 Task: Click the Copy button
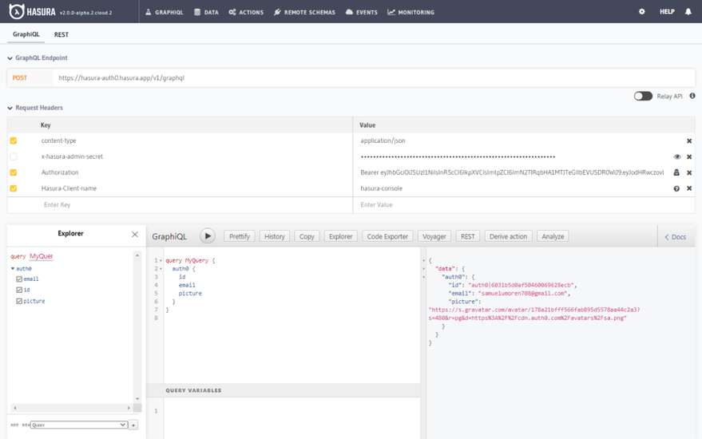click(307, 236)
